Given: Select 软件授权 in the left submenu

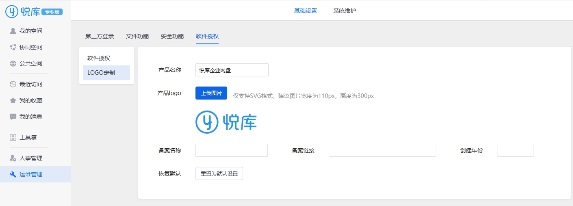Looking at the screenshot, I should point(99,58).
